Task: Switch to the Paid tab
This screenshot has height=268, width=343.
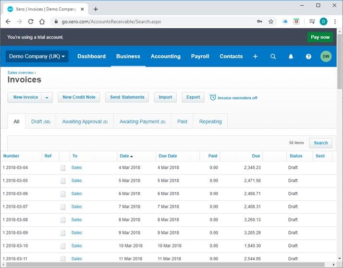Action: click(x=182, y=121)
